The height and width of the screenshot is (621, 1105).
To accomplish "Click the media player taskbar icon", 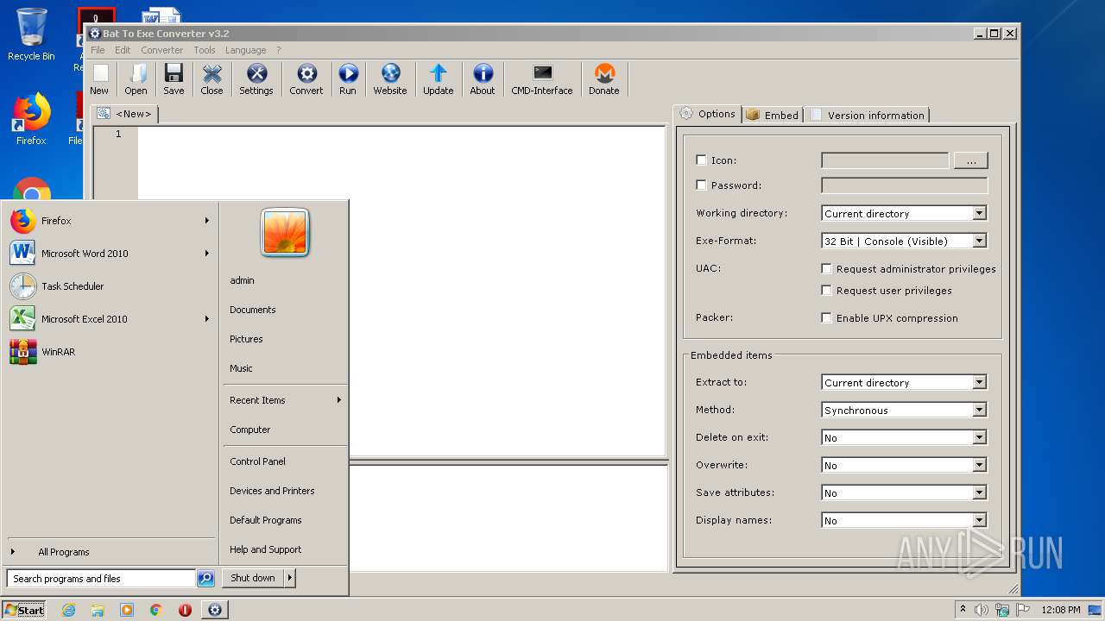I will [x=127, y=610].
